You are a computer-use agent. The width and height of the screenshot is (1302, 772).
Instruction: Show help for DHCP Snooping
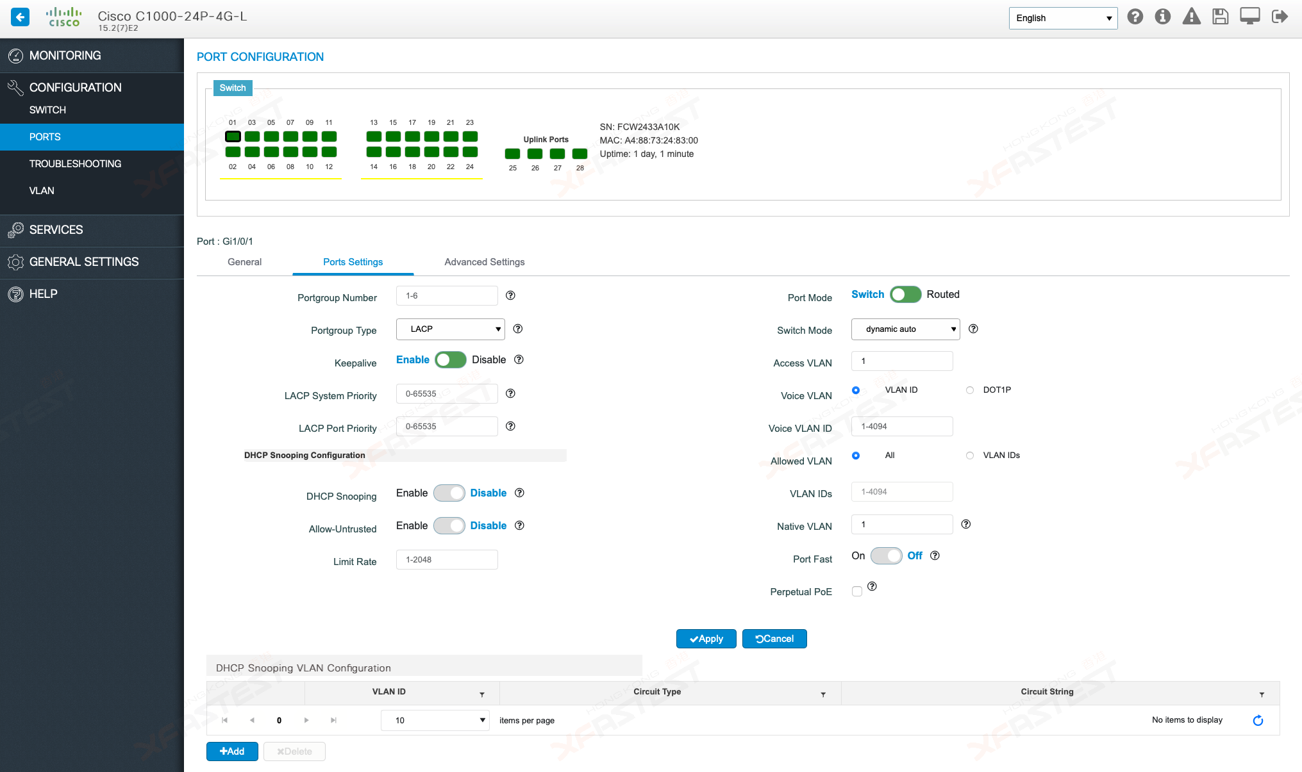pyautogui.click(x=520, y=493)
